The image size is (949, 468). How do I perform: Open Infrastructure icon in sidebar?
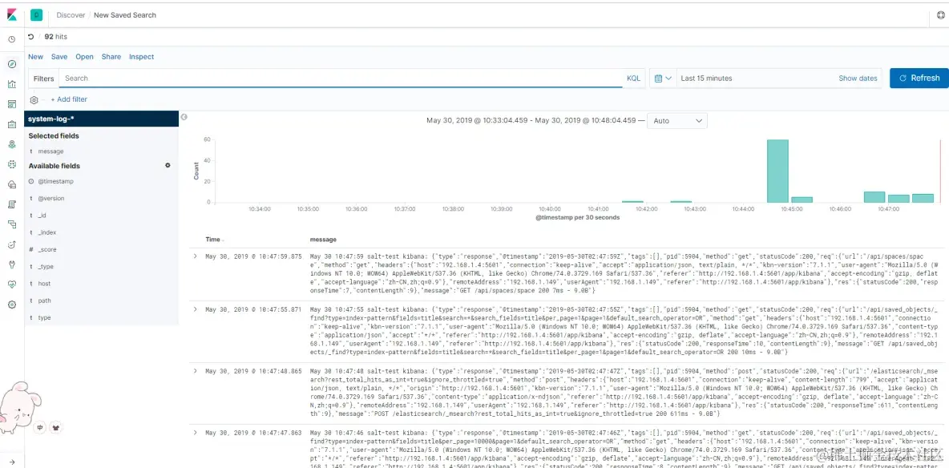[x=11, y=184]
